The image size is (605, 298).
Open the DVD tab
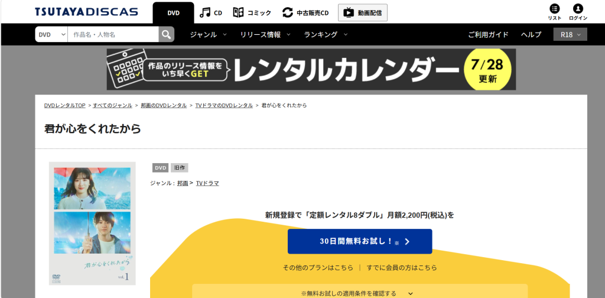click(173, 13)
